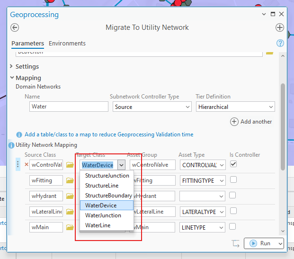Click the selected WaterDevice target class text
294x259 pixels.
[x=98, y=165]
